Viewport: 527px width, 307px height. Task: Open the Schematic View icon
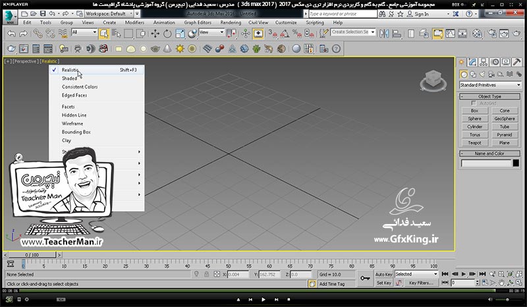(x=462, y=34)
